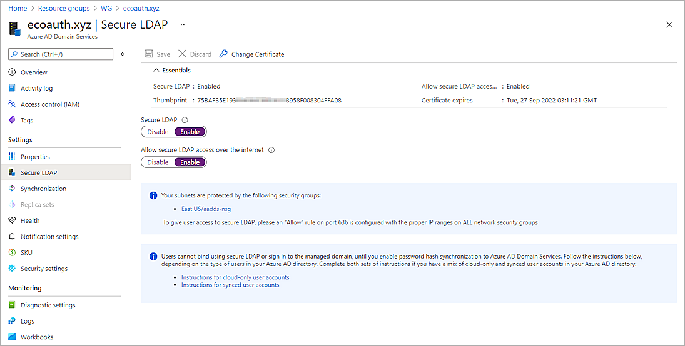The width and height of the screenshot is (685, 346).
Task: Click the Search (Ctrl+/) input field
Action: (x=61, y=54)
